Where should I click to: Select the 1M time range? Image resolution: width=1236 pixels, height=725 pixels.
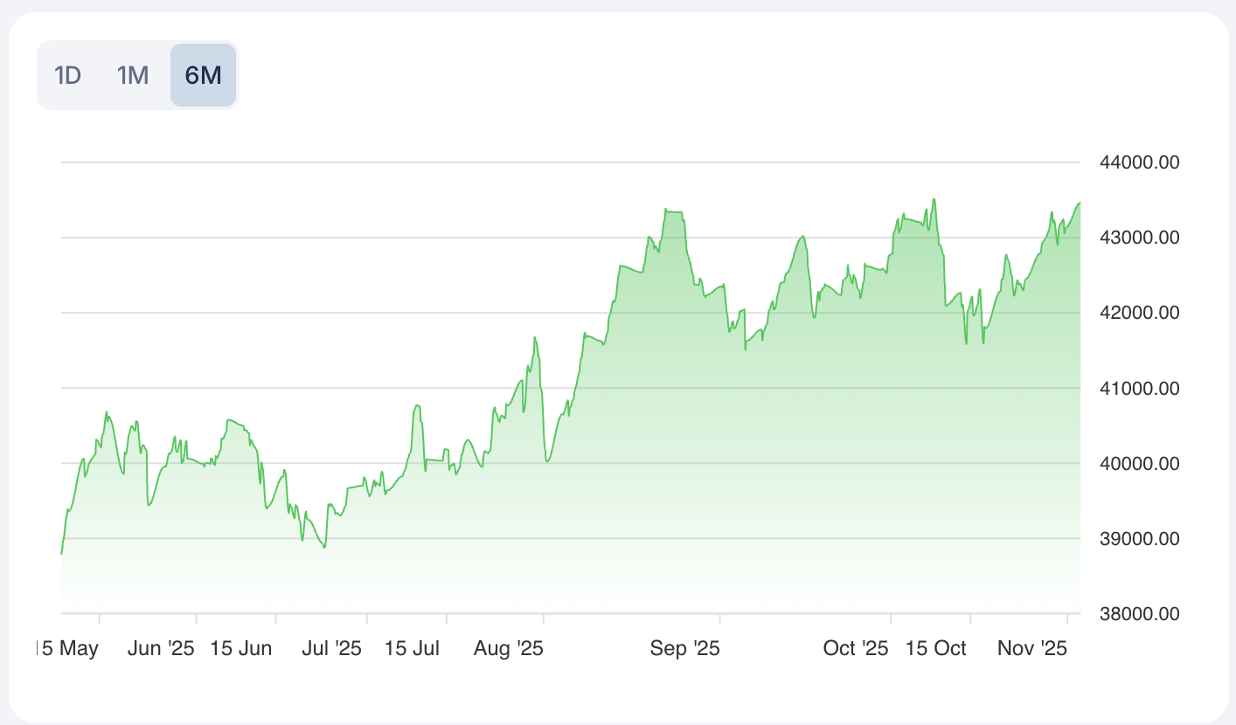[x=133, y=75]
